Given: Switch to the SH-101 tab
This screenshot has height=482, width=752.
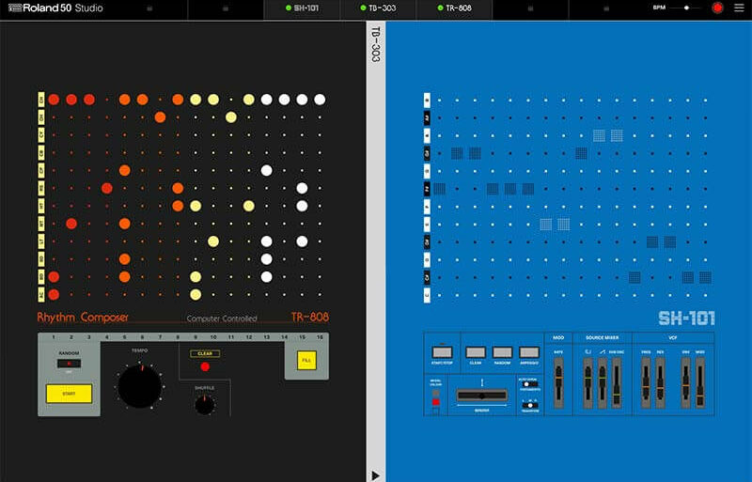Looking at the screenshot, I should [302, 8].
